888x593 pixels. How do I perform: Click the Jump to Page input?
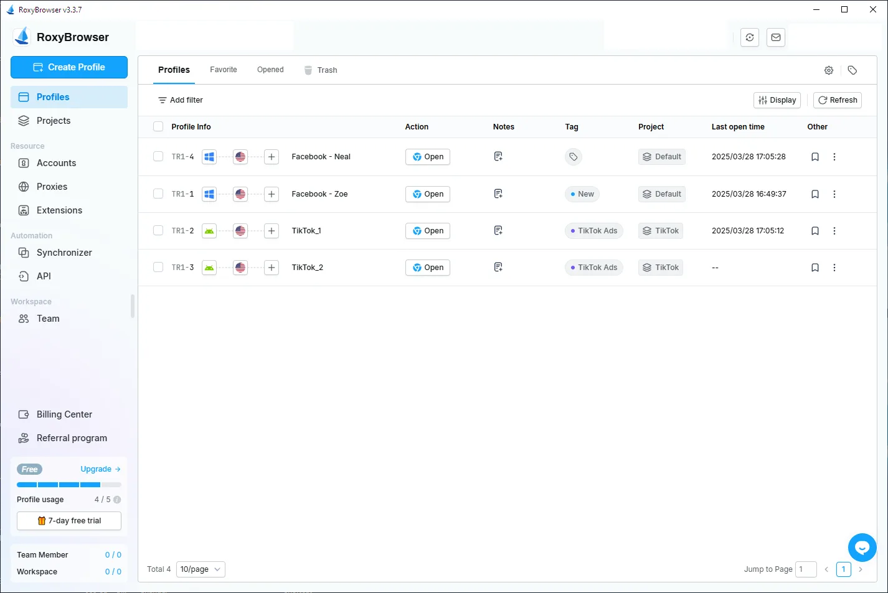click(806, 569)
